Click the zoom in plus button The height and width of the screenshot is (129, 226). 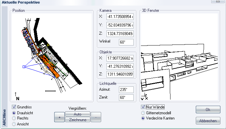(x=59, y=117)
